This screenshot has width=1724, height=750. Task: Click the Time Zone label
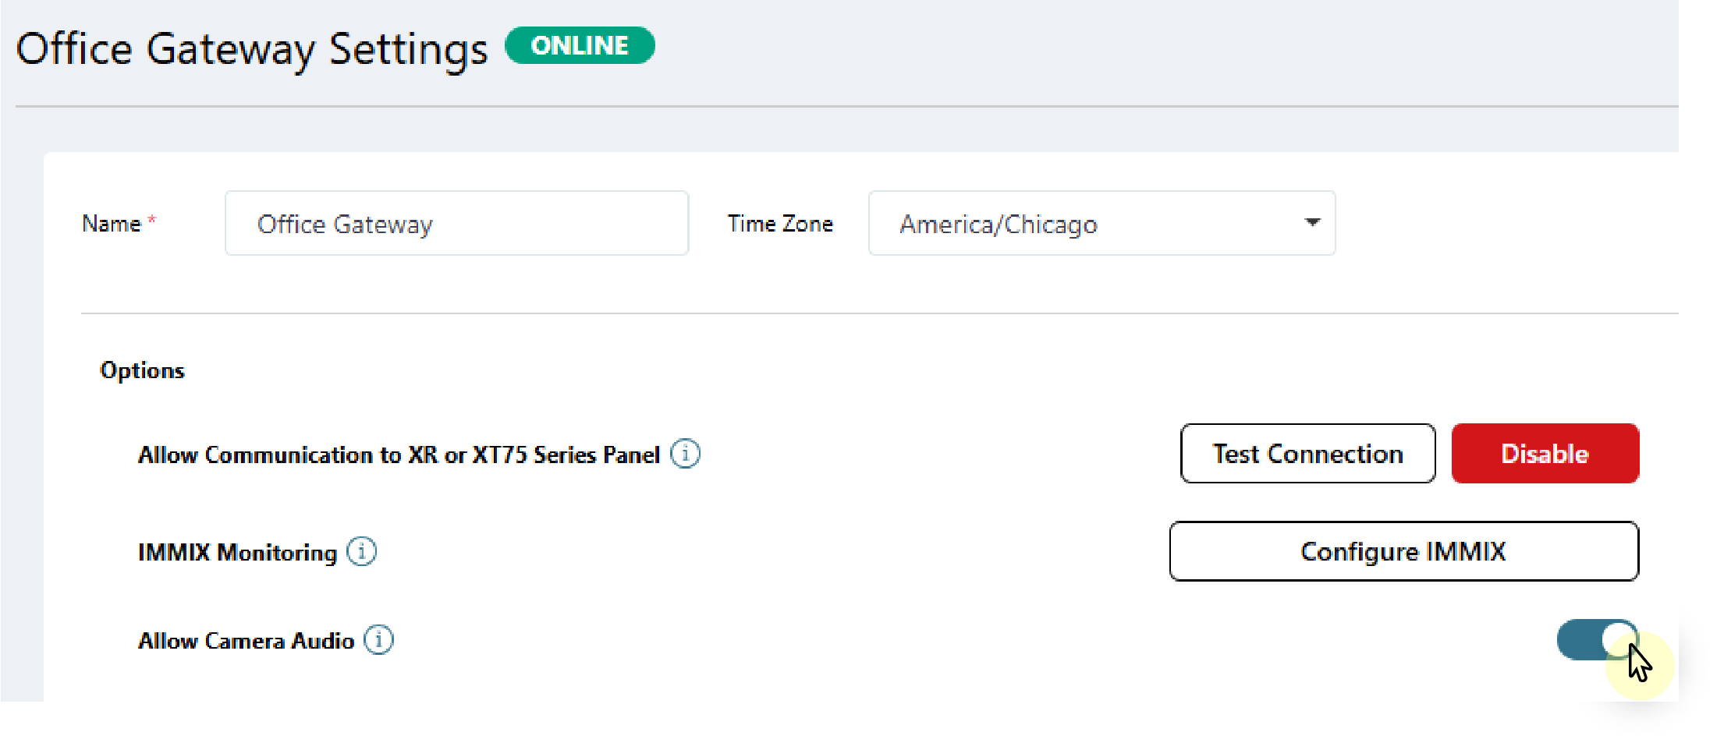[780, 224]
